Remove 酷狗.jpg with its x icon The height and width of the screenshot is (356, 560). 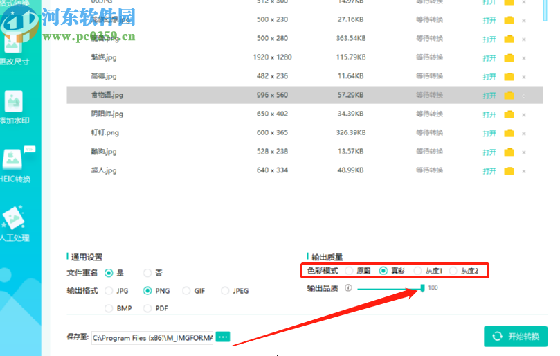(524, 152)
